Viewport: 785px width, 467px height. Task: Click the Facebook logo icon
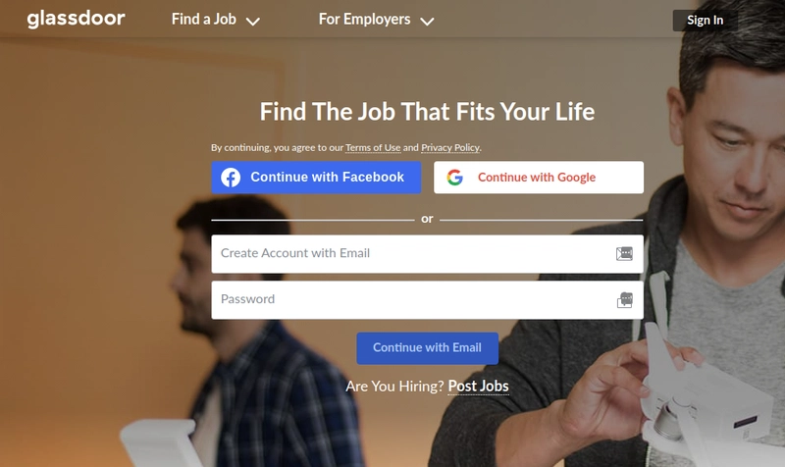click(x=231, y=178)
